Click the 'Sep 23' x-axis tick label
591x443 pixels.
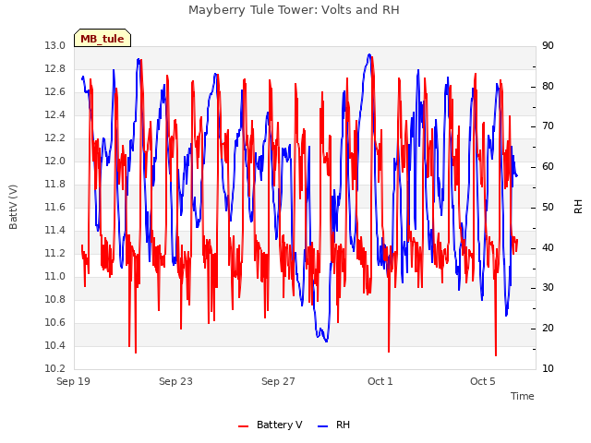pyautogui.click(x=175, y=381)
